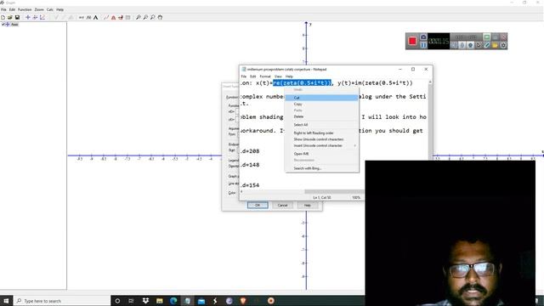Open the yellow folder icon on recorder
544x306 pixels.
click(x=495, y=45)
